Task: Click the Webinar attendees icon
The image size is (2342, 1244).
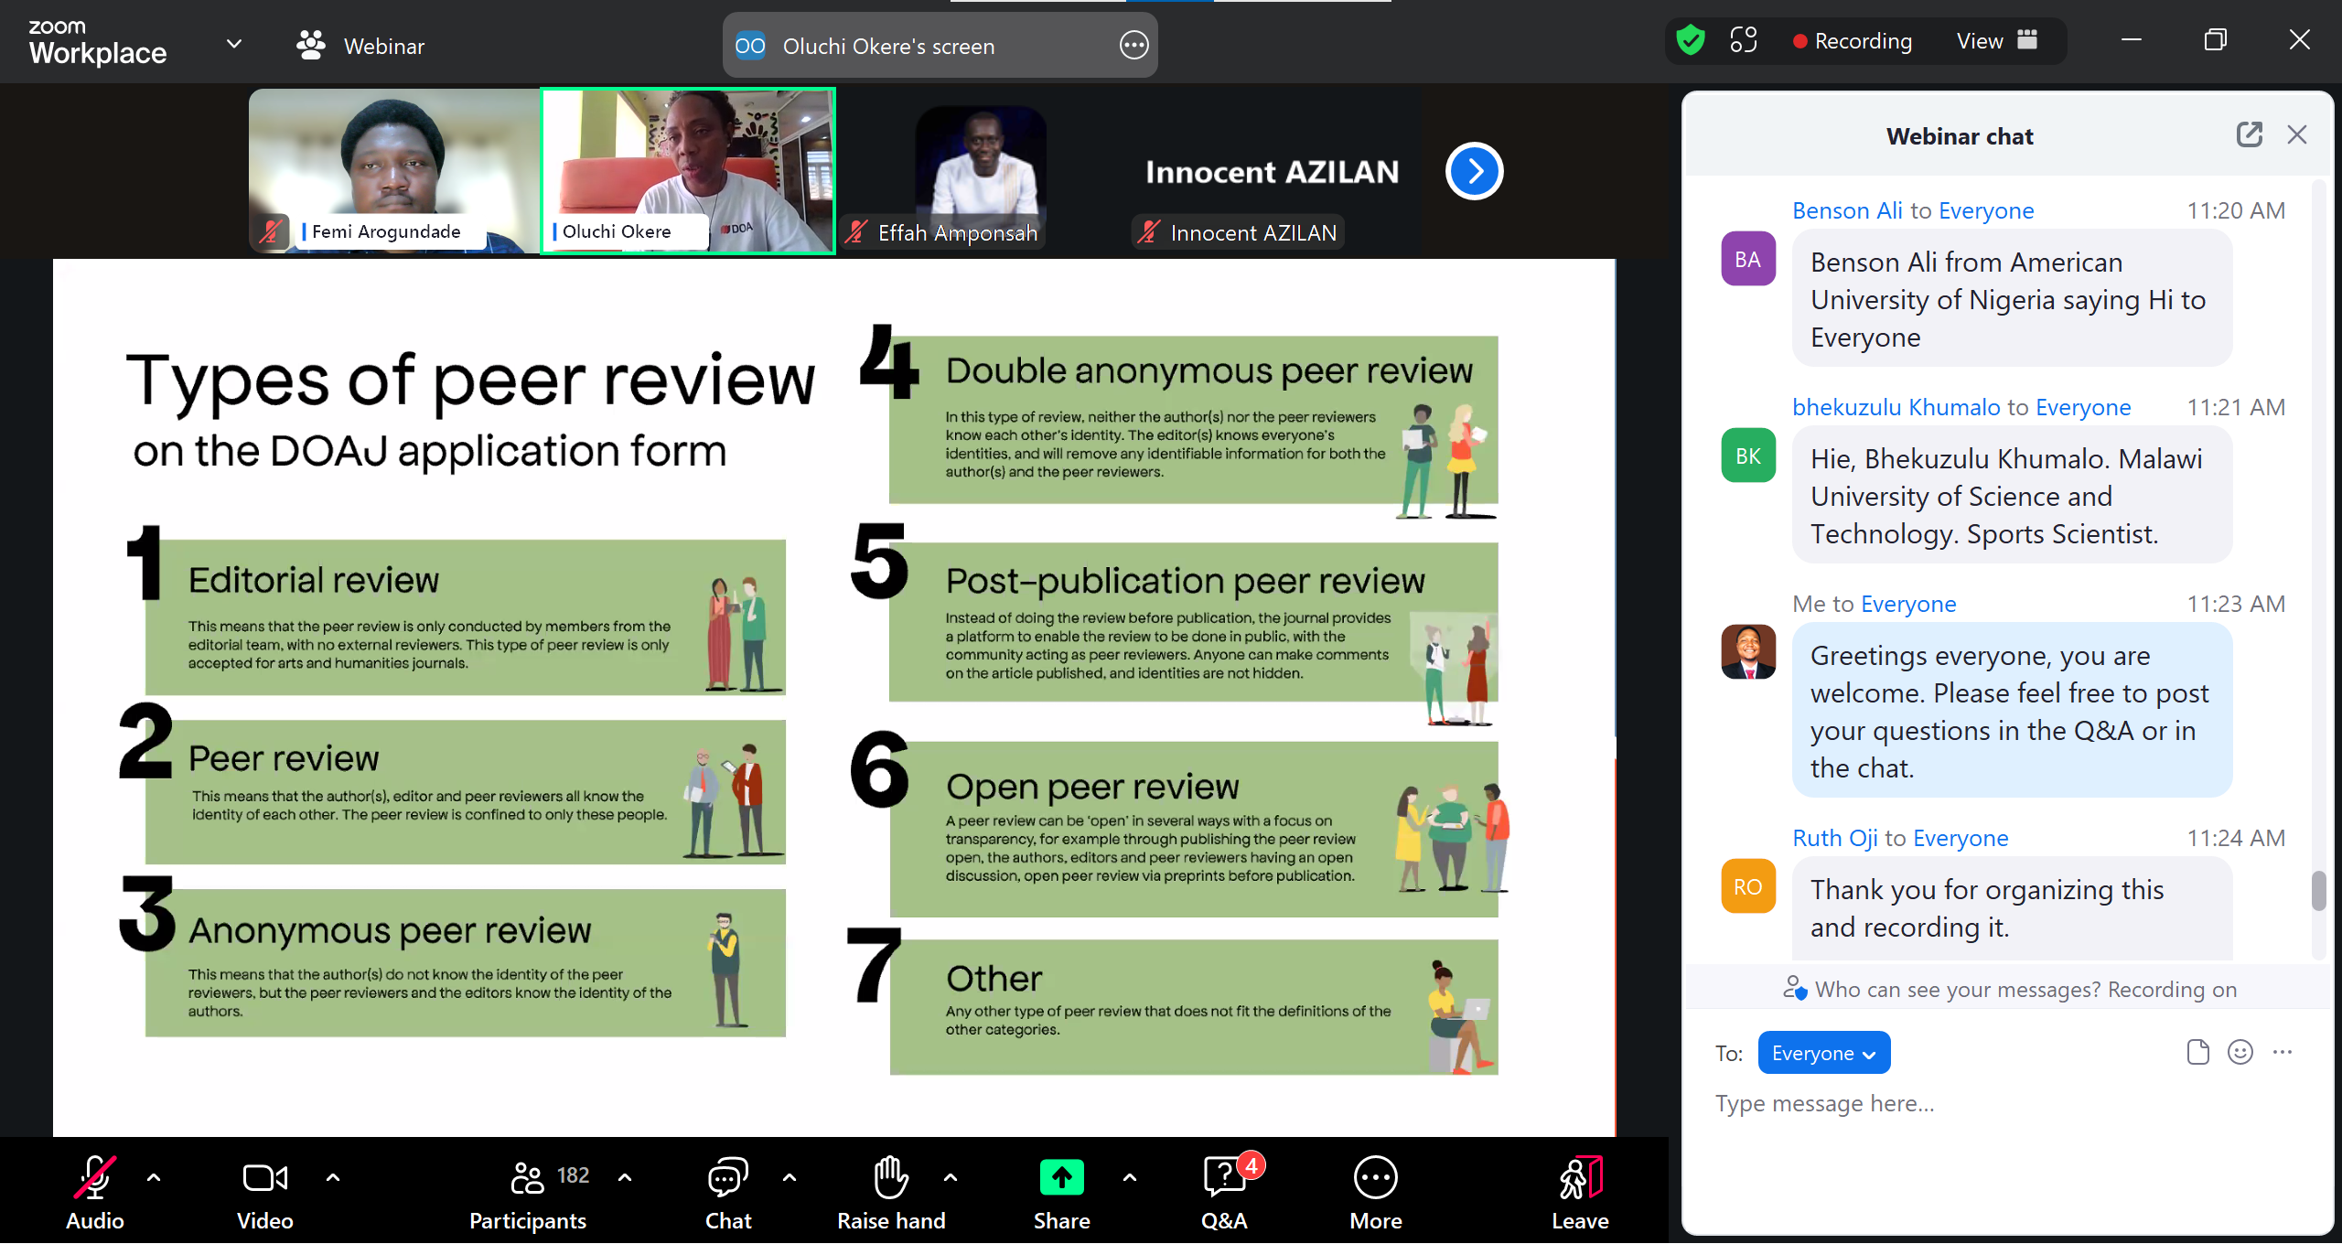Action: (311, 45)
